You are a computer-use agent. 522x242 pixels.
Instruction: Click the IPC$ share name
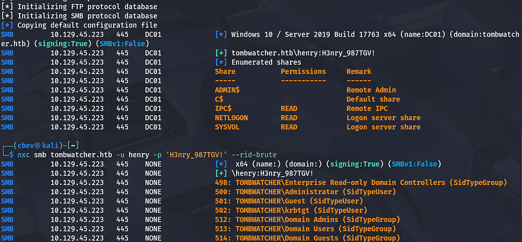(x=224, y=109)
